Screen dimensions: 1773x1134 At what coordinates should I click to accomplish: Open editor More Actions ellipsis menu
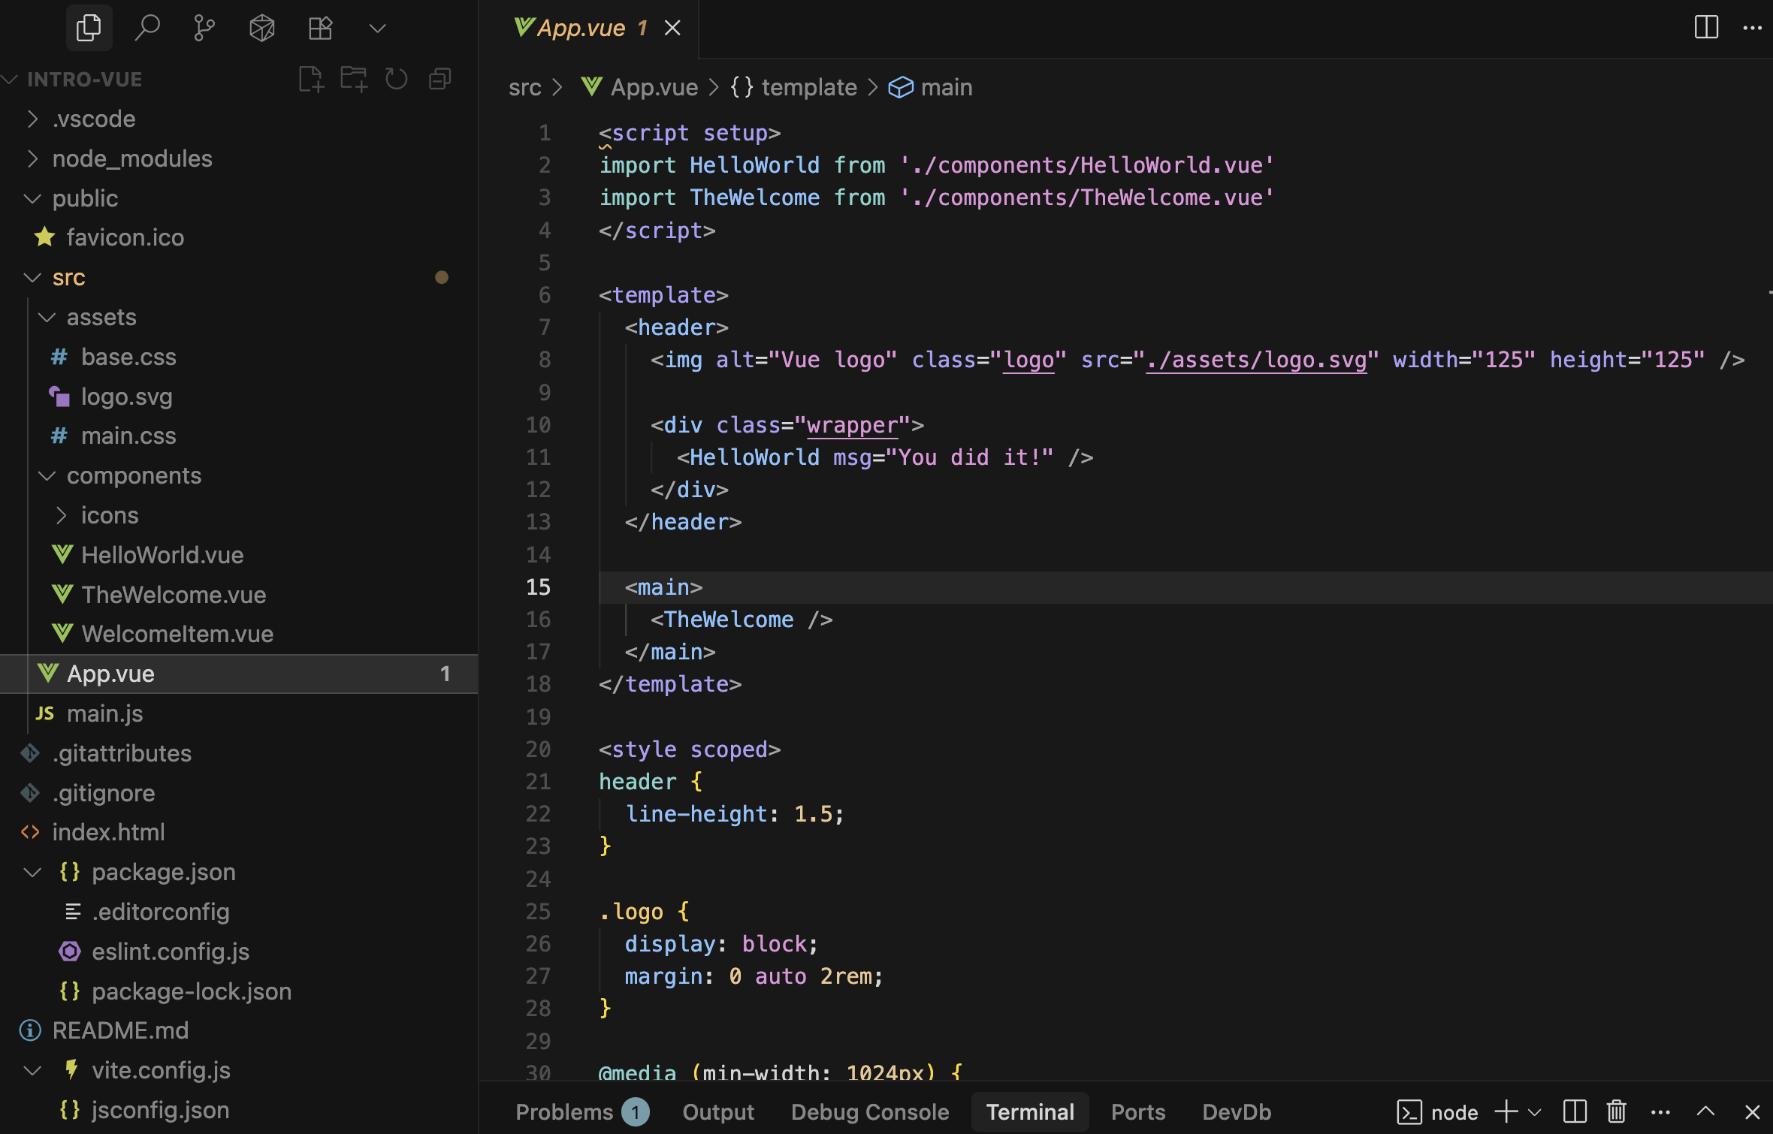[1752, 28]
